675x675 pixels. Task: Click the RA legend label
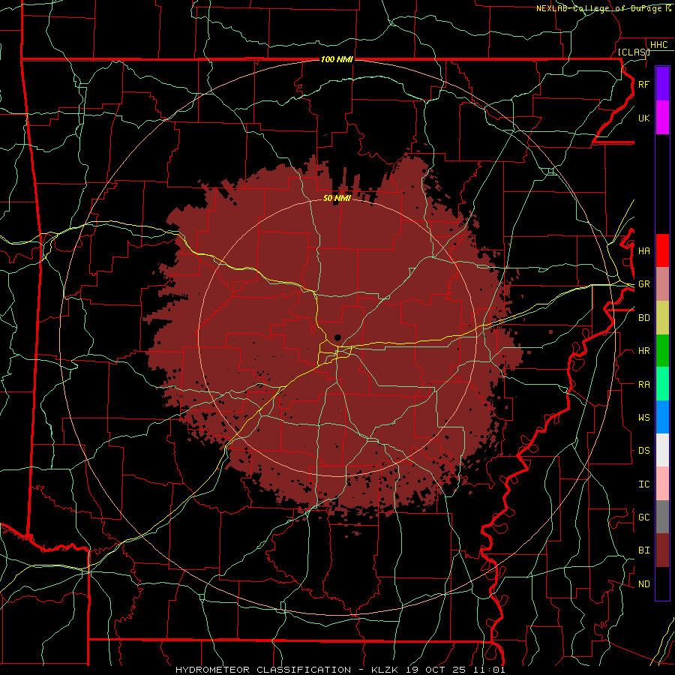(x=643, y=385)
